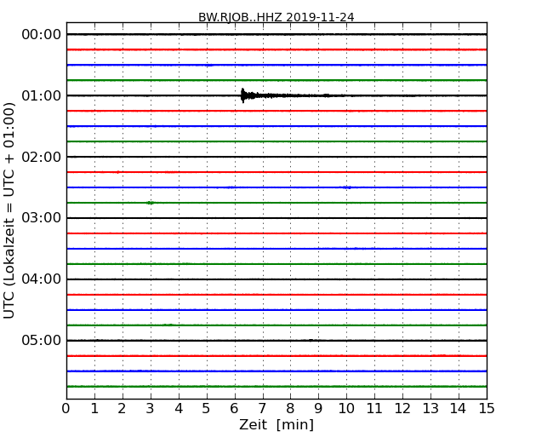
Task: Click x-axis tick label 1
Action: coord(94,409)
